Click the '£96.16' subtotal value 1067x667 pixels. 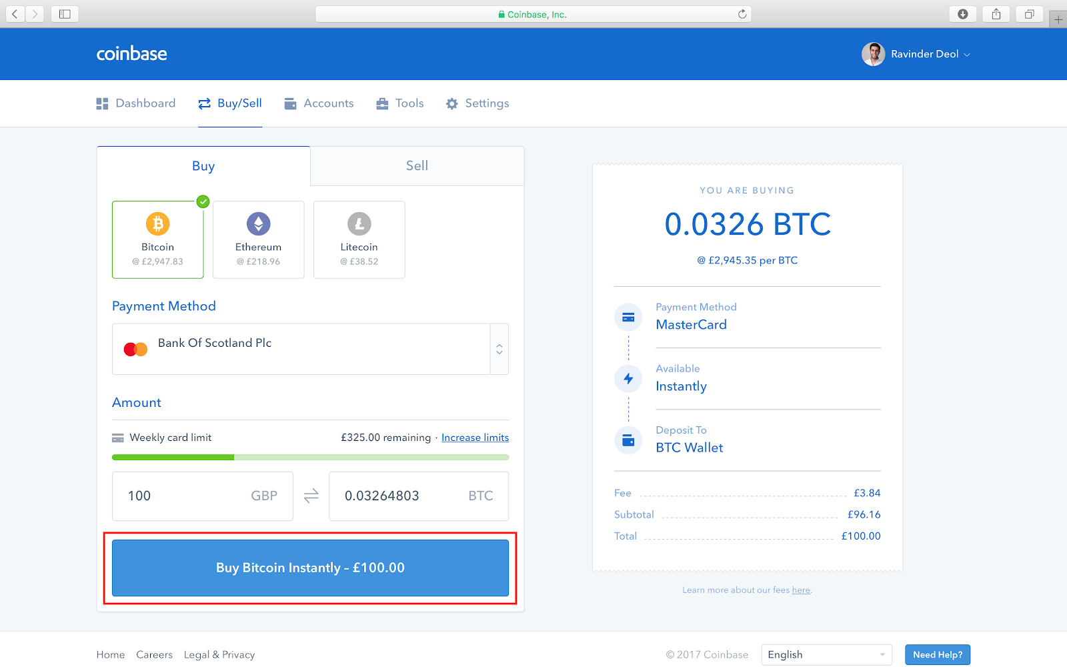click(x=864, y=515)
